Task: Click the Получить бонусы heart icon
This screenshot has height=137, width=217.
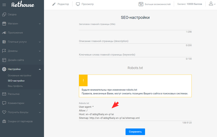Action: tap(4, 112)
